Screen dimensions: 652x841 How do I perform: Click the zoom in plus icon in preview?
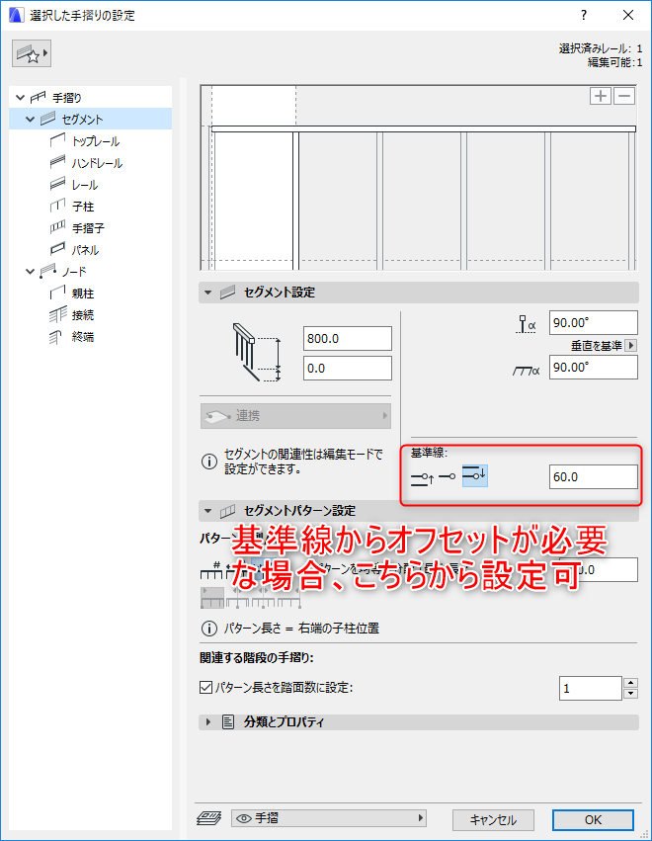(601, 96)
